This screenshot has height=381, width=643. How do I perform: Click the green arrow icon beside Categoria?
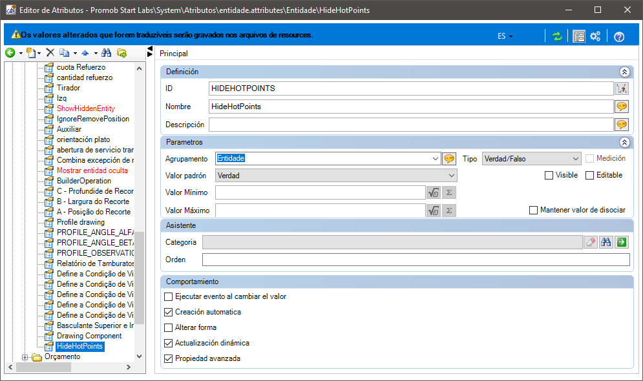pyautogui.click(x=622, y=242)
